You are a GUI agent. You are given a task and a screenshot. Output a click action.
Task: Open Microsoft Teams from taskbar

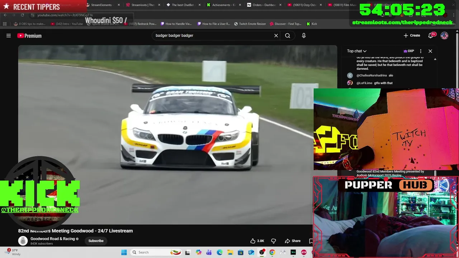209,252
